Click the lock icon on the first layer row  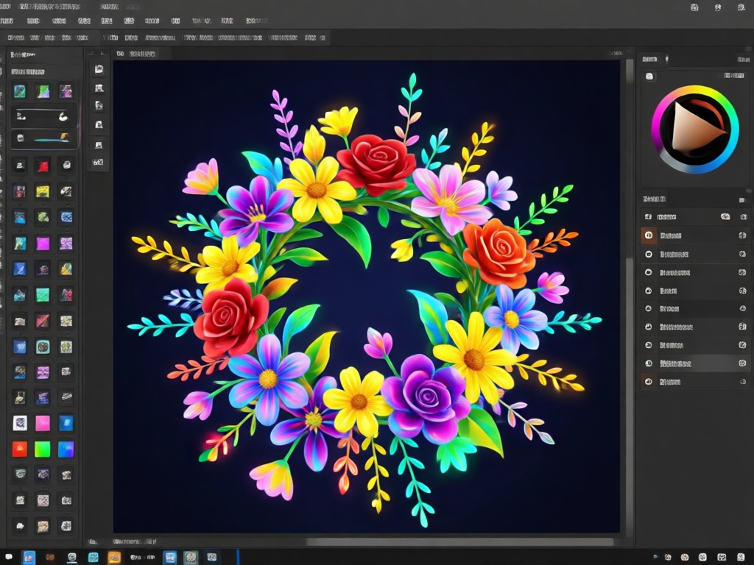[742, 235]
